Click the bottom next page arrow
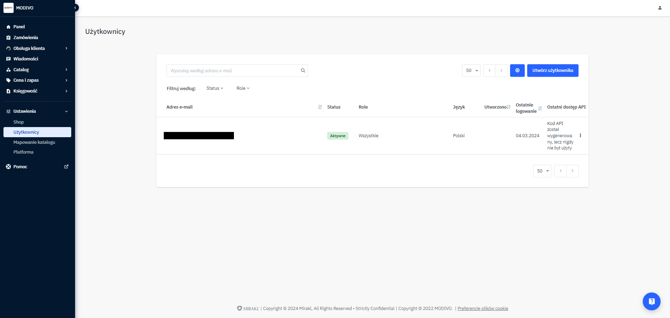670x318 pixels. [x=572, y=171]
